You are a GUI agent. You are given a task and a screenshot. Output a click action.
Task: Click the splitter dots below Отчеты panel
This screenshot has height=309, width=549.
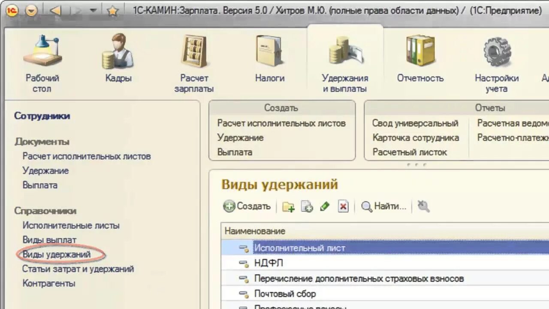pyautogui.click(x=416, y=164)
